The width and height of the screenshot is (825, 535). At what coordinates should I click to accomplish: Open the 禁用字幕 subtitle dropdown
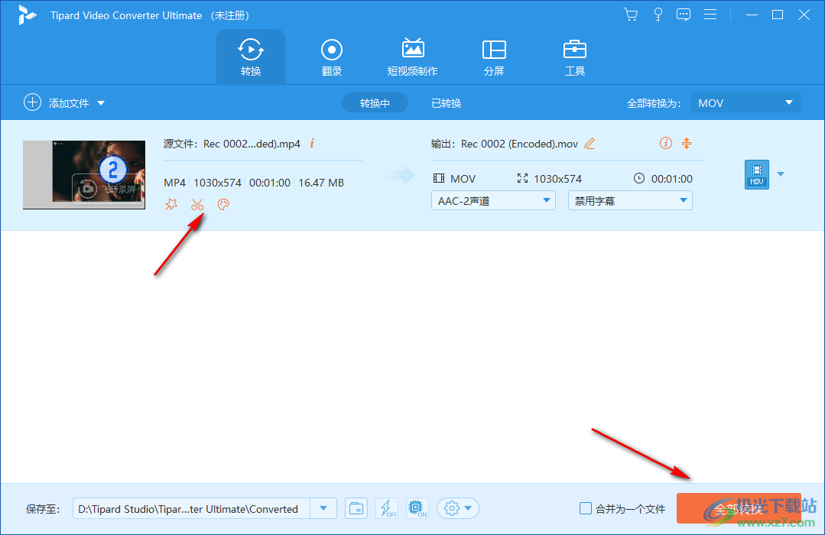coord(629,199)
